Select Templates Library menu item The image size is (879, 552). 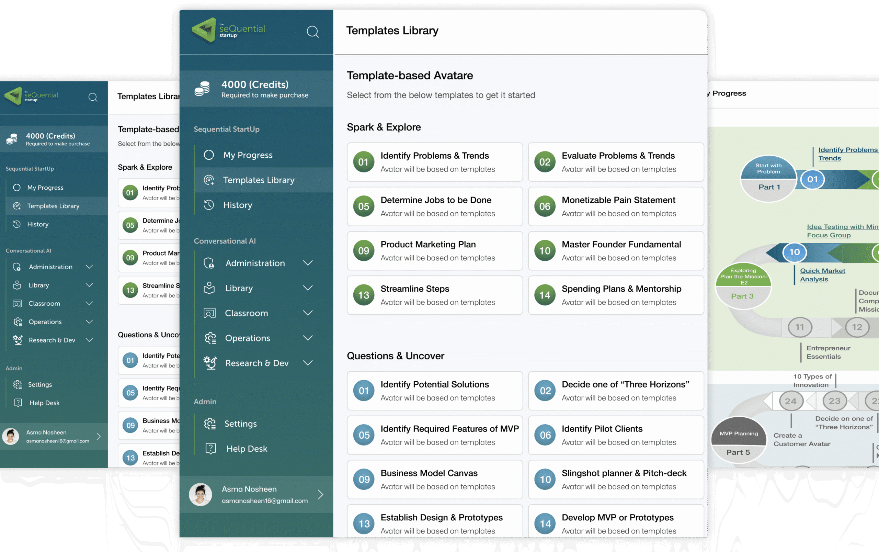tap(258, 180)
